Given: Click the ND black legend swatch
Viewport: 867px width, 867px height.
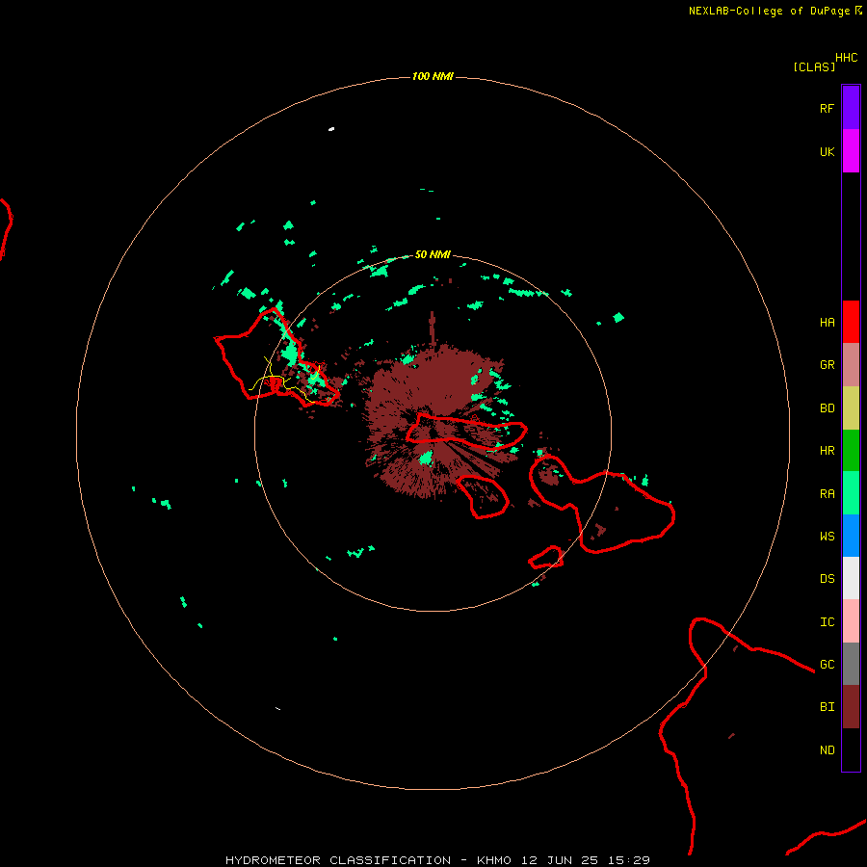Looking at the screenshot, I should 851,749.
